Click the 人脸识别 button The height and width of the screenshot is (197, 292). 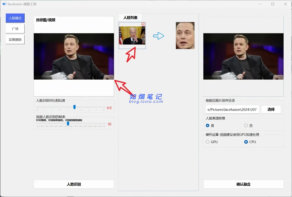(74, 184)
